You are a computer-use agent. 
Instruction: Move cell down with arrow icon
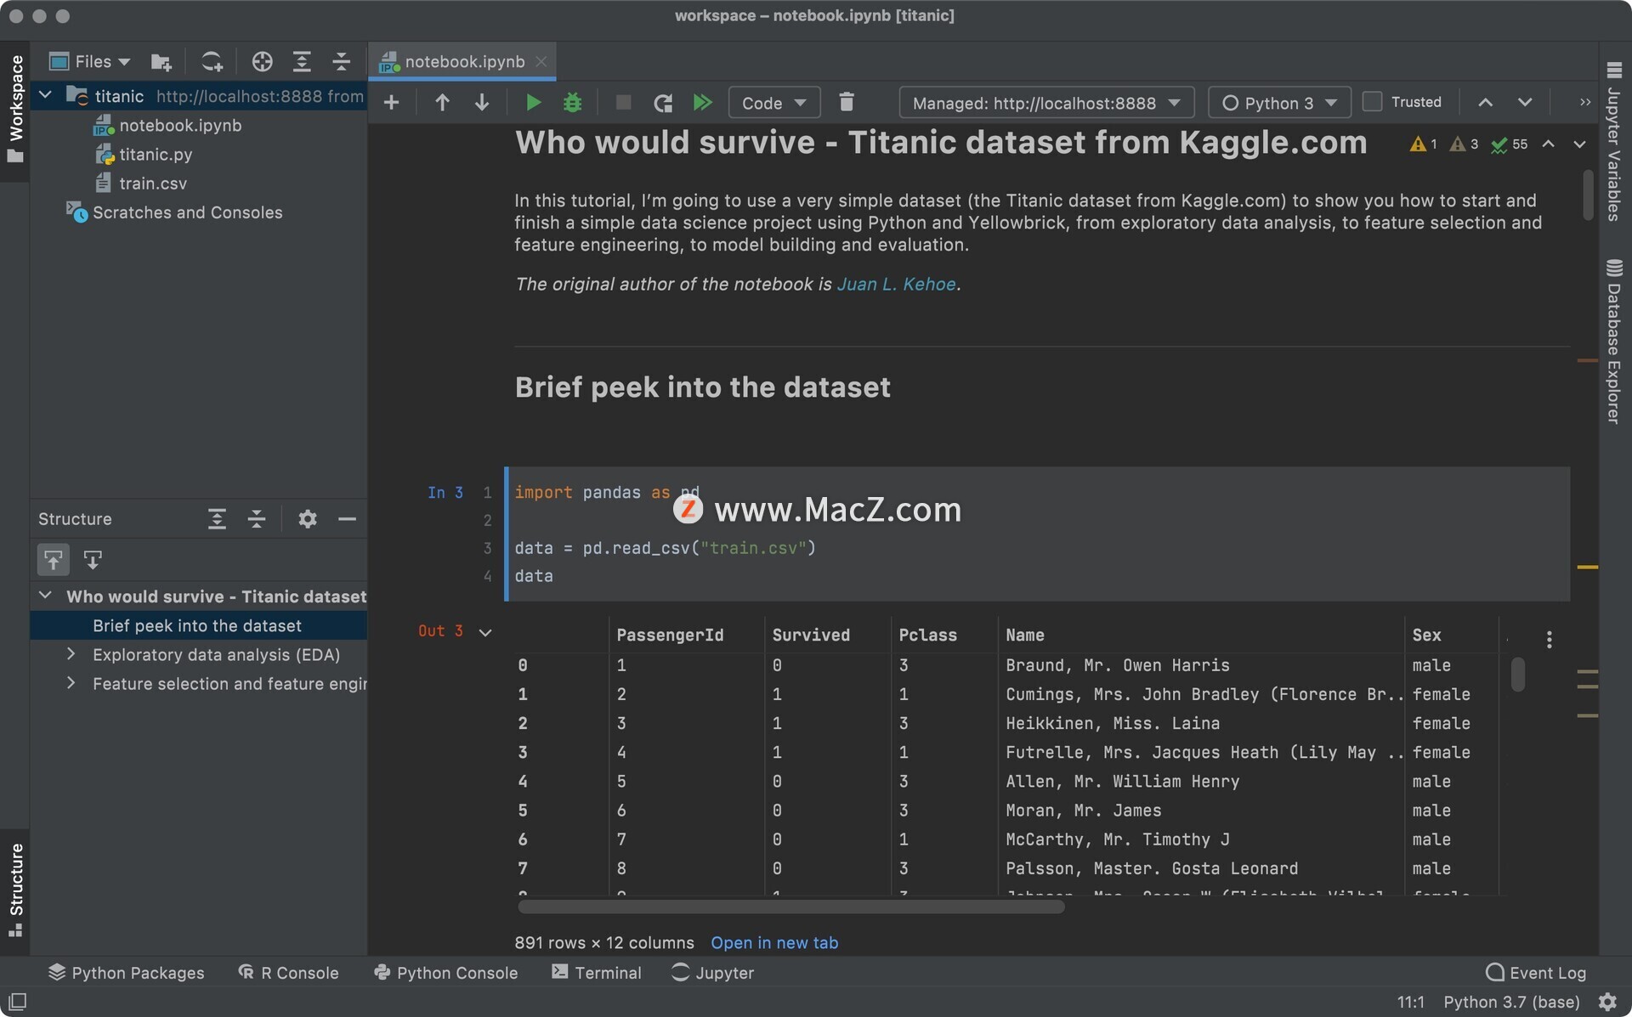[x=482, y=103]
